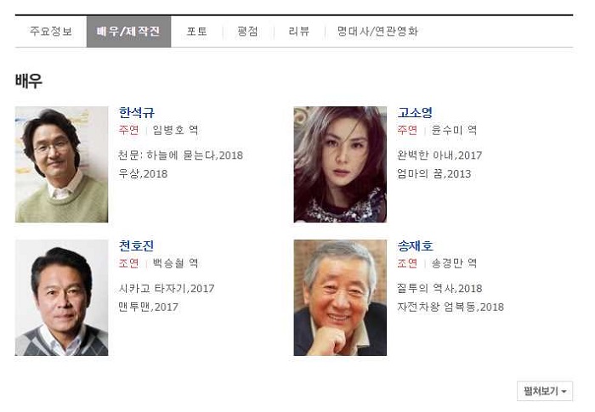Click the 고소영 profile photo
595x412 pixels.
pyautogui.click(x=340, y=164)
